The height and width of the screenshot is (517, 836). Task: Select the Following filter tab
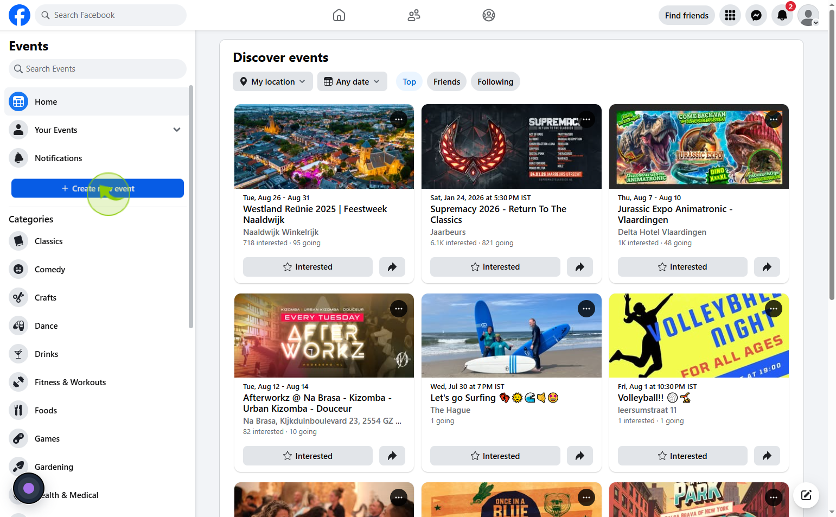click(x=495, y=81)
